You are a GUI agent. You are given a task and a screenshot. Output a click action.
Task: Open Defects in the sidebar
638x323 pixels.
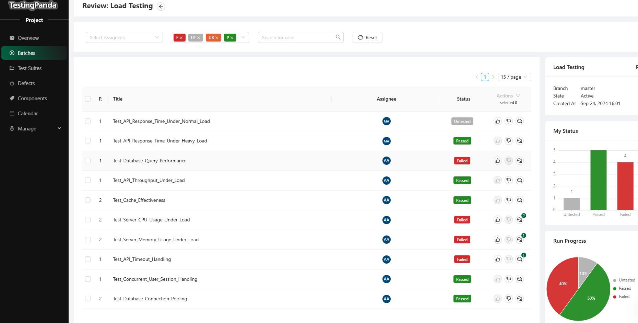[34, 83]
